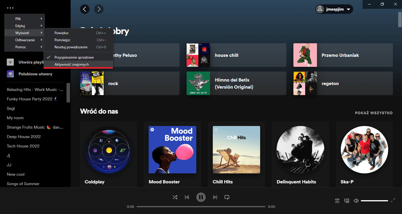Open the My room playlist

tap(15, 118)
